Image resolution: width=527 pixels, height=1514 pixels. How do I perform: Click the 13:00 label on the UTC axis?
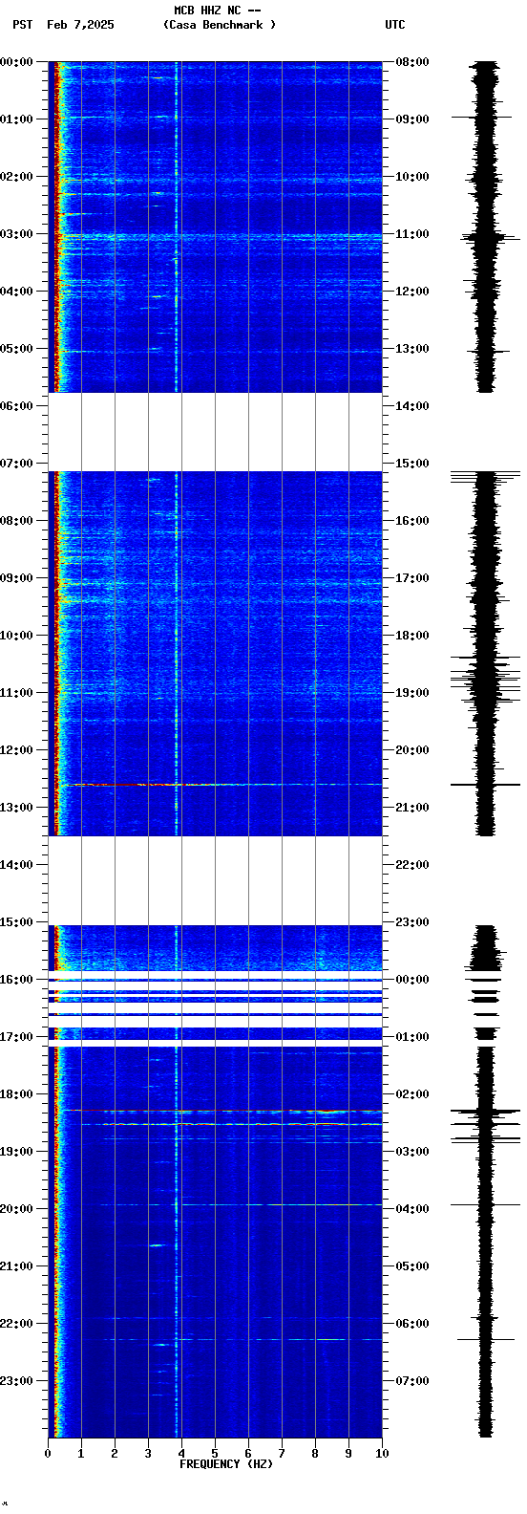(x=412, y=349)
